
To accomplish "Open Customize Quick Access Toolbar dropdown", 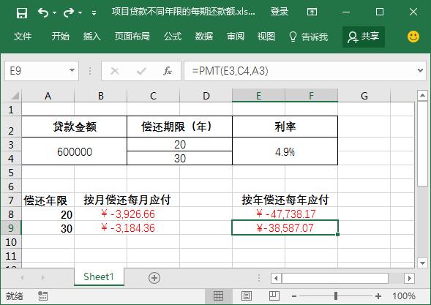I will [x=94, y=13].
